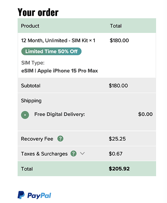This screenshot has width=167, height=203.
Task: Select the Free Digital Delivery radio button
Action: [25, 115]
